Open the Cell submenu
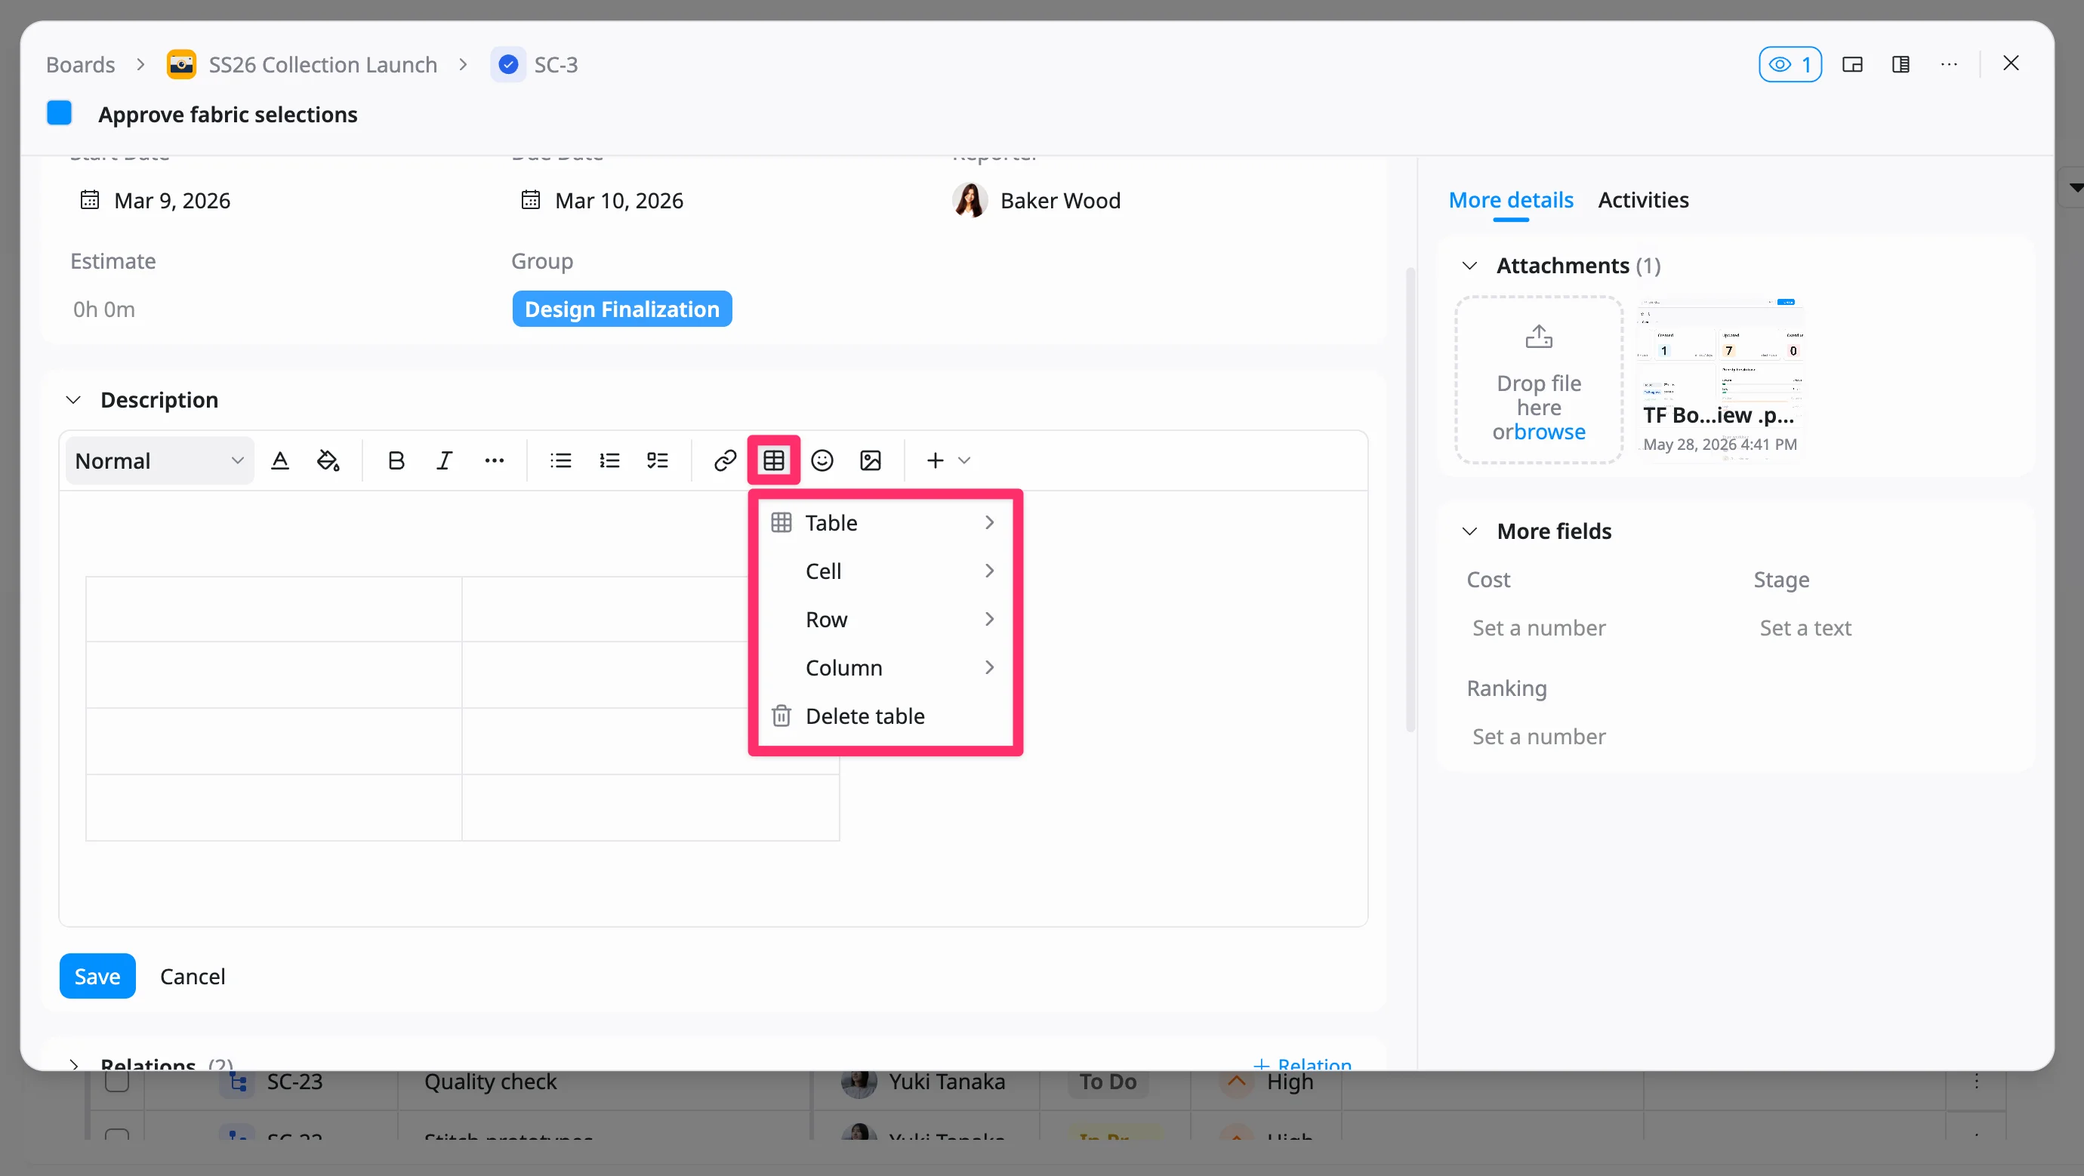Viewport: 2084px width, 1176px height. [x=885, y=571]
